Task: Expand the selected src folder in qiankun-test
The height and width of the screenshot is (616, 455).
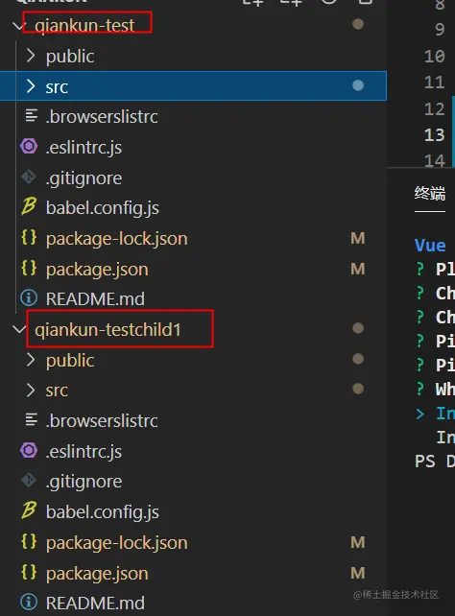Action: (31, 86)
